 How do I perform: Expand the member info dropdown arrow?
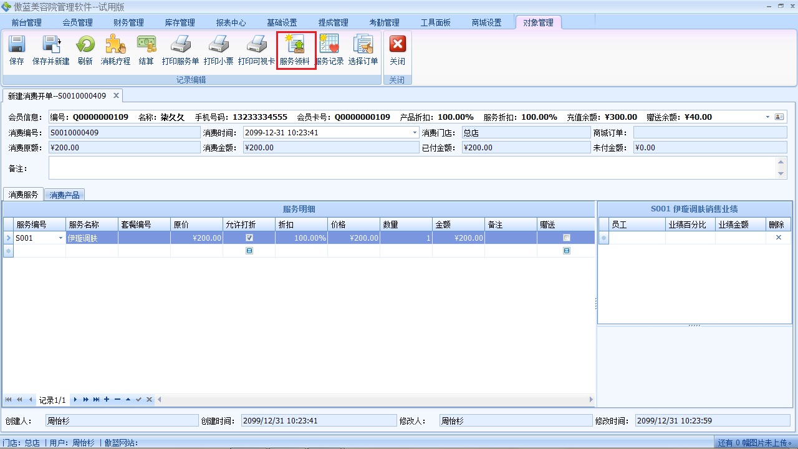click(767, 117)
